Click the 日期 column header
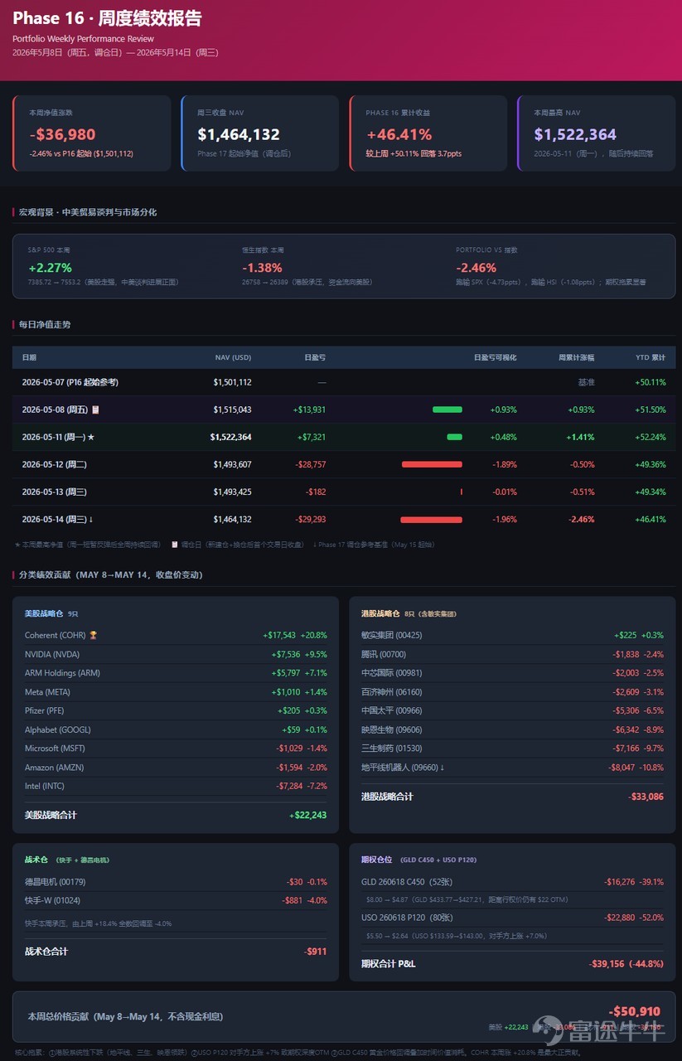The height and width of the screenshot is (1061, 682). [29, 357]
